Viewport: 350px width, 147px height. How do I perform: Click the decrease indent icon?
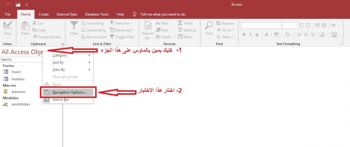tap(324, 25)
